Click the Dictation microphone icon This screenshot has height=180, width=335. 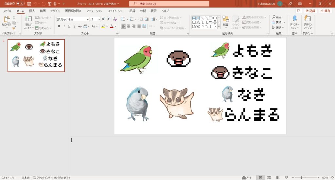[294, 19]
